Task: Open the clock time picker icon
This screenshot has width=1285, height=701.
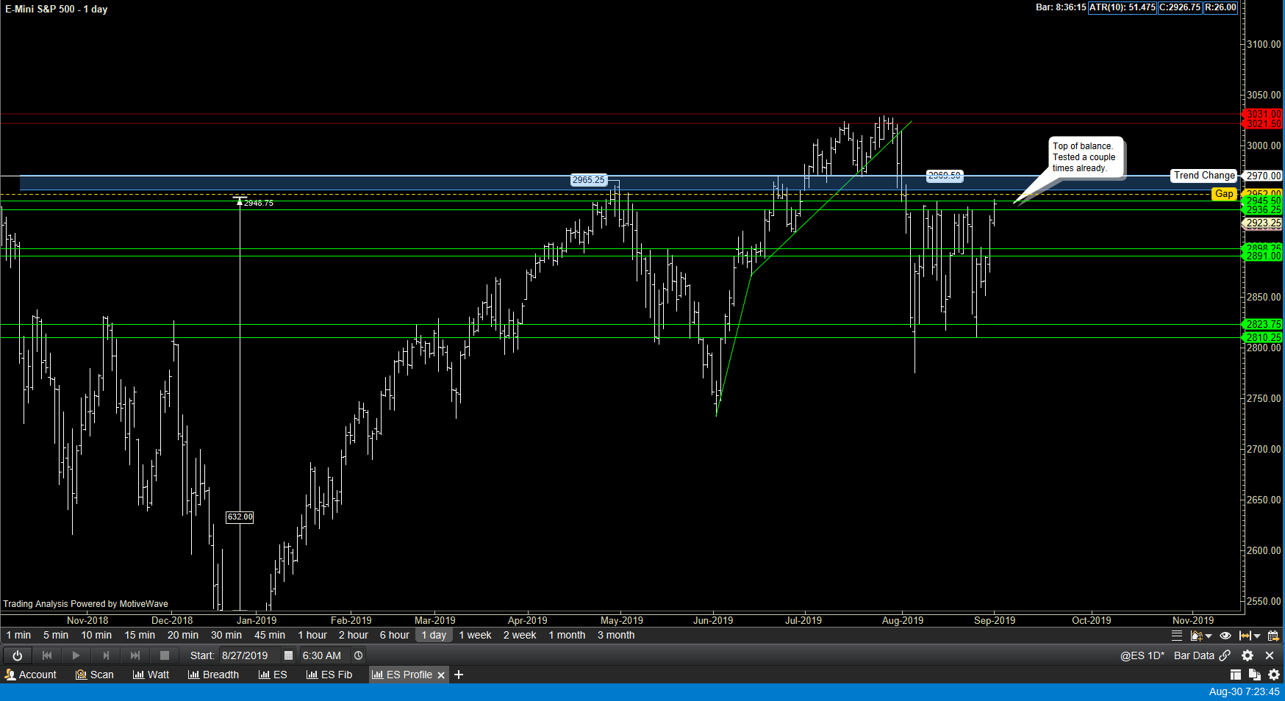Action: click(359, 655)
